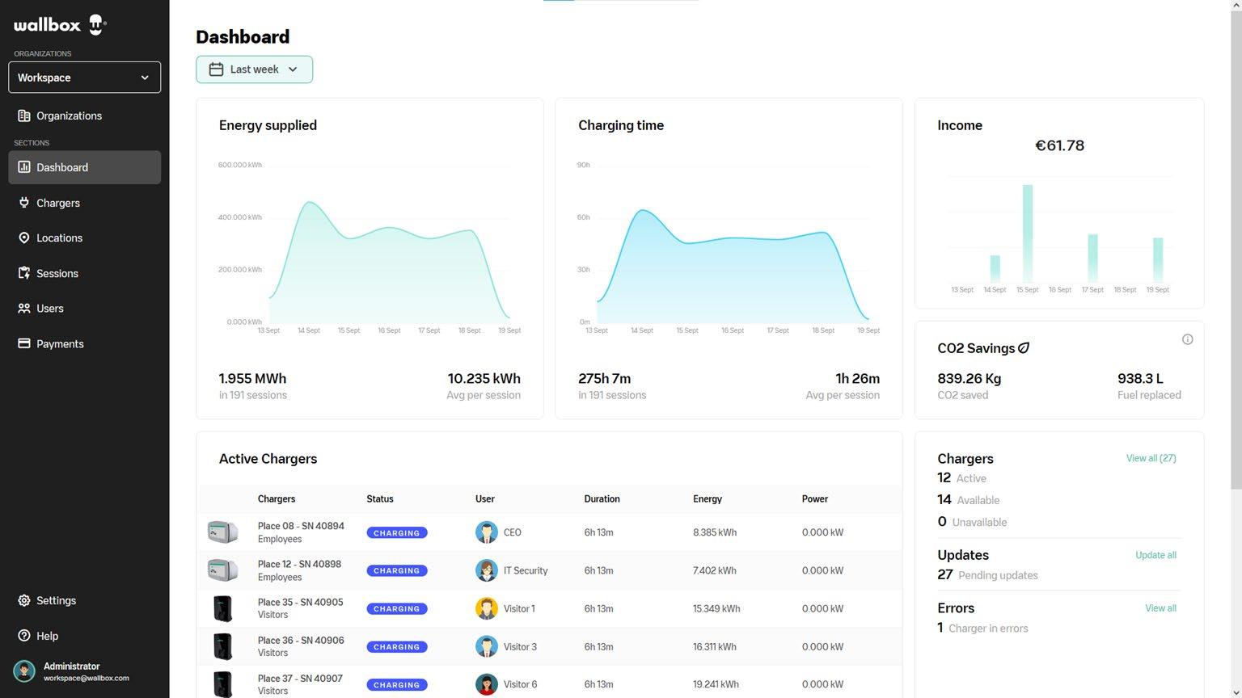1242x698 pixels.
Task: Open the Locations section
Action: pyautogui.click(x=85, y=238)
